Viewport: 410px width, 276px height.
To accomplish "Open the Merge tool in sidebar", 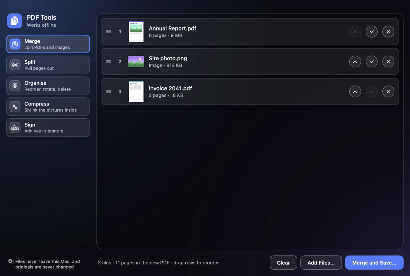I will click(x=48, y=44).
